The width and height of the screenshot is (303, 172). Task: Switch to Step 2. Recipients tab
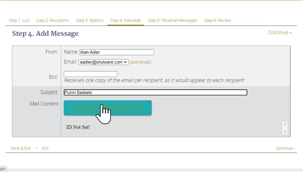pos(52,20)
